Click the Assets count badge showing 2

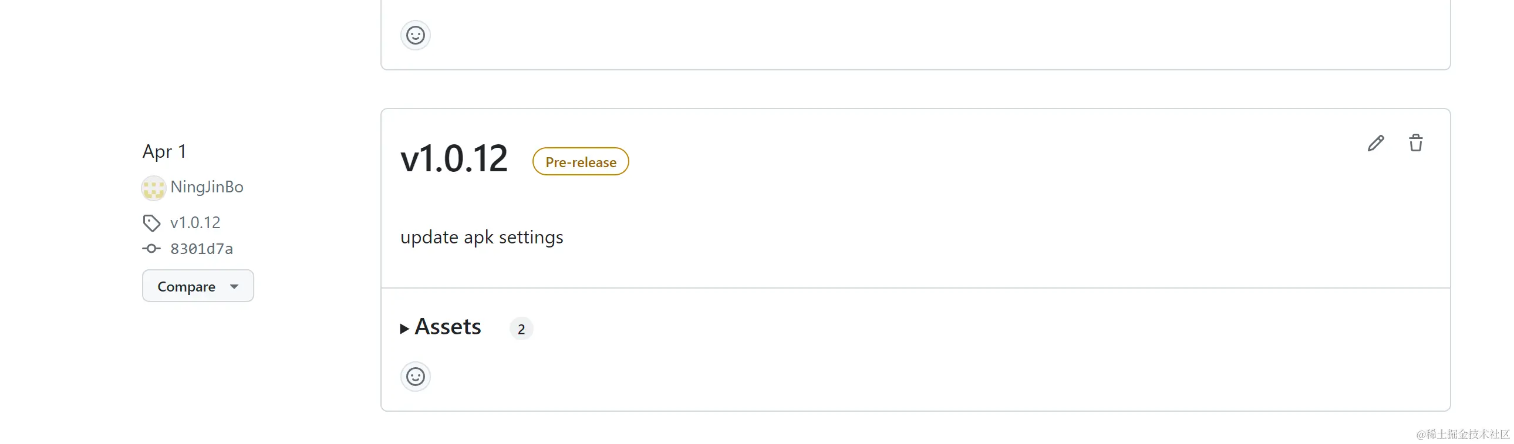pos(521,329)
